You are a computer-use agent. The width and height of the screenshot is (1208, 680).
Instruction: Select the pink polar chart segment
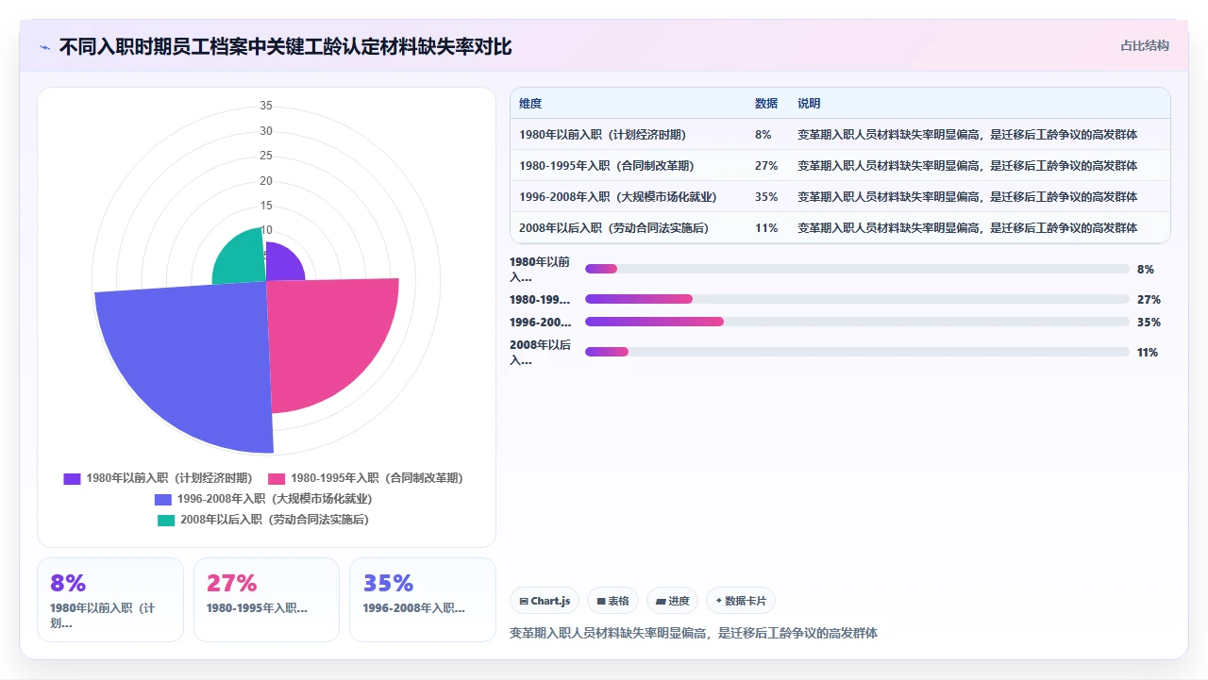click(x=326, y=341)
